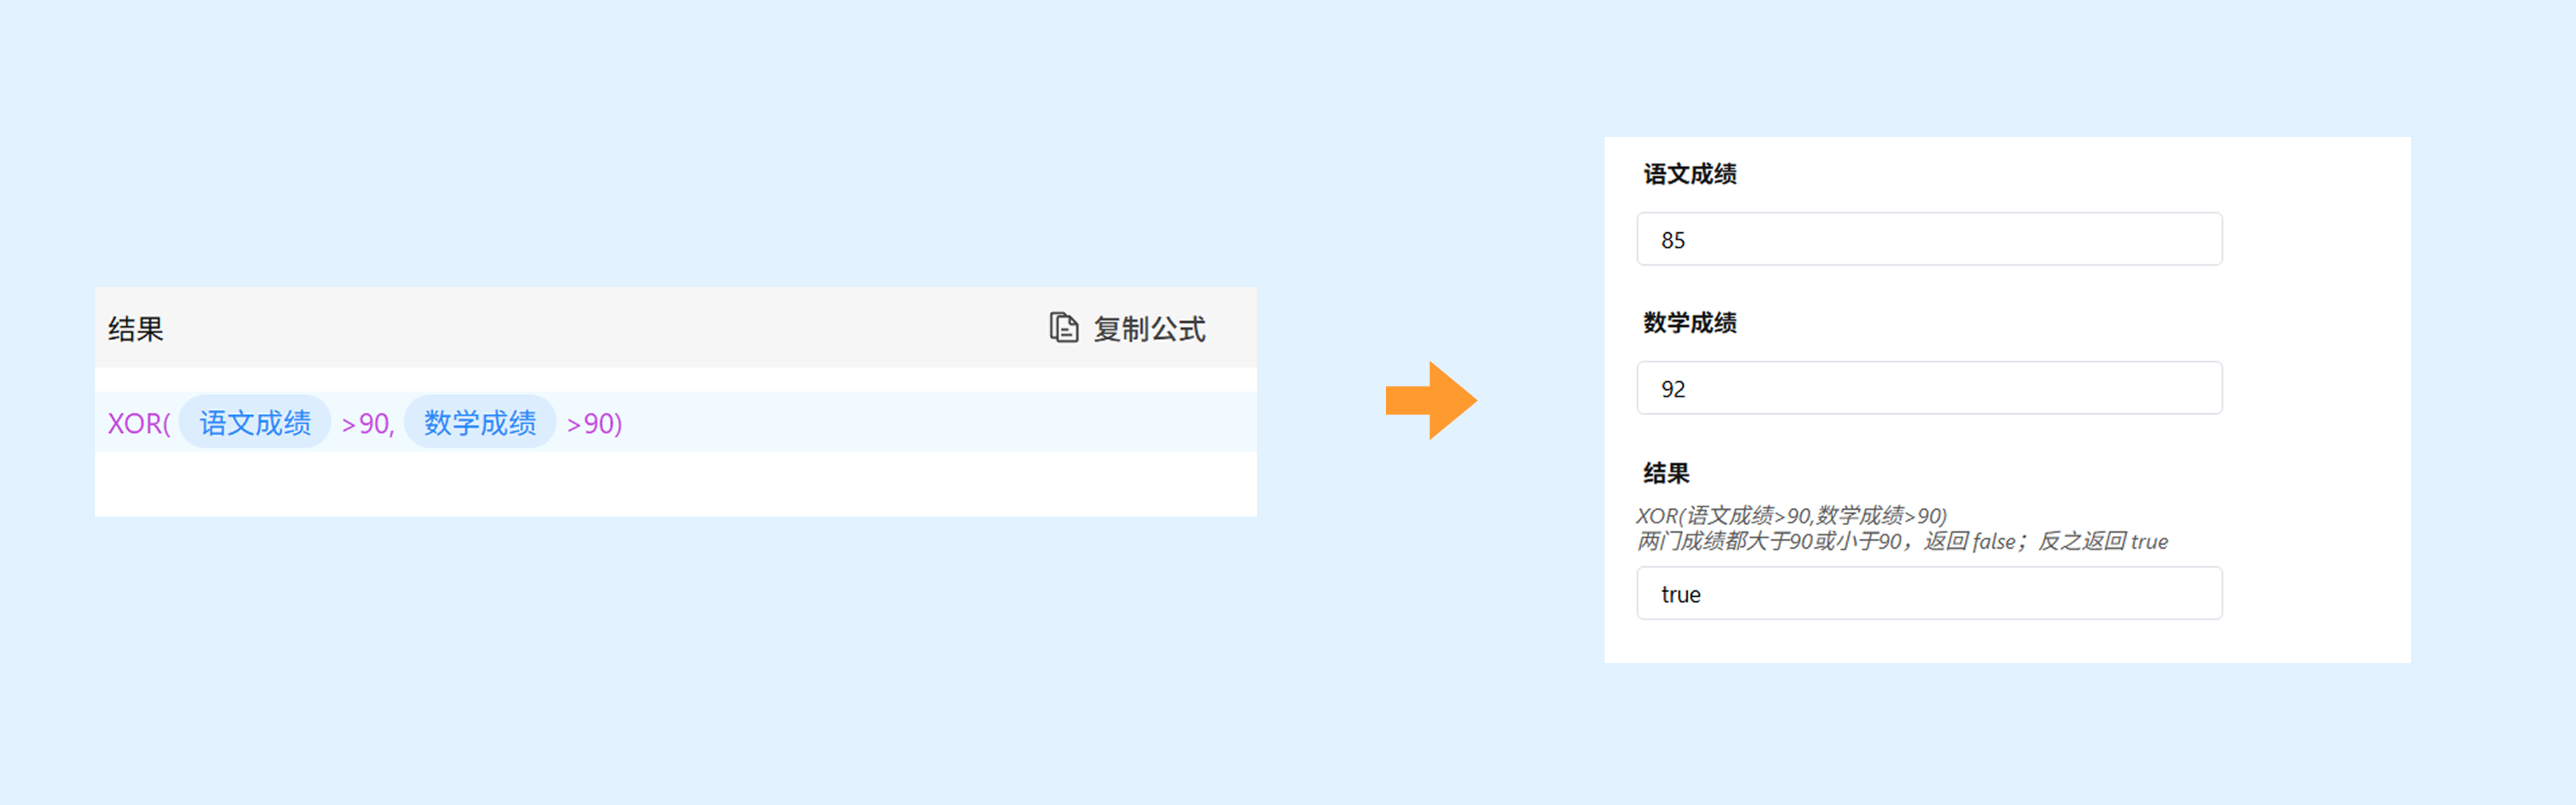Click the italic XOR(语文成绩>90,数学成绩>90) description
The image size is (2576, 805).
1790,515
